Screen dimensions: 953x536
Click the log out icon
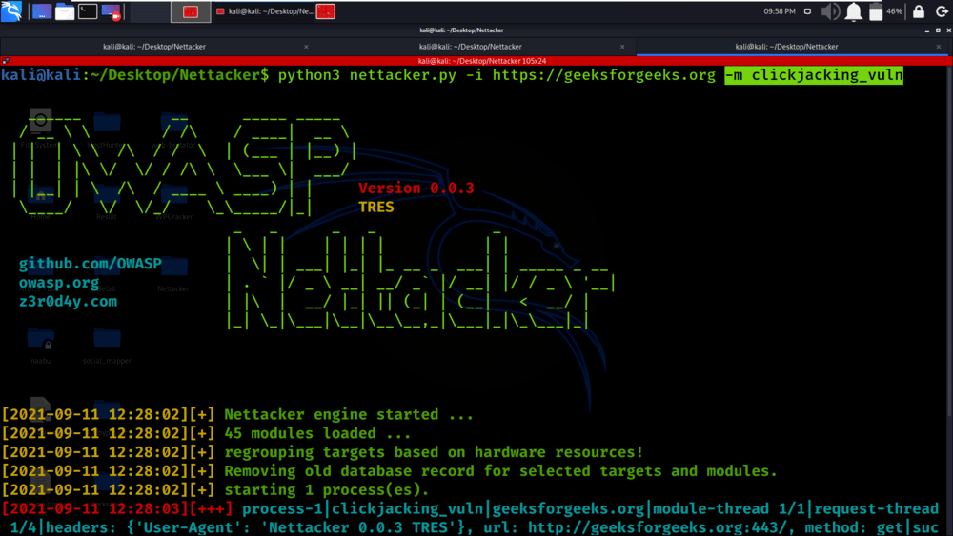[942, 11]
